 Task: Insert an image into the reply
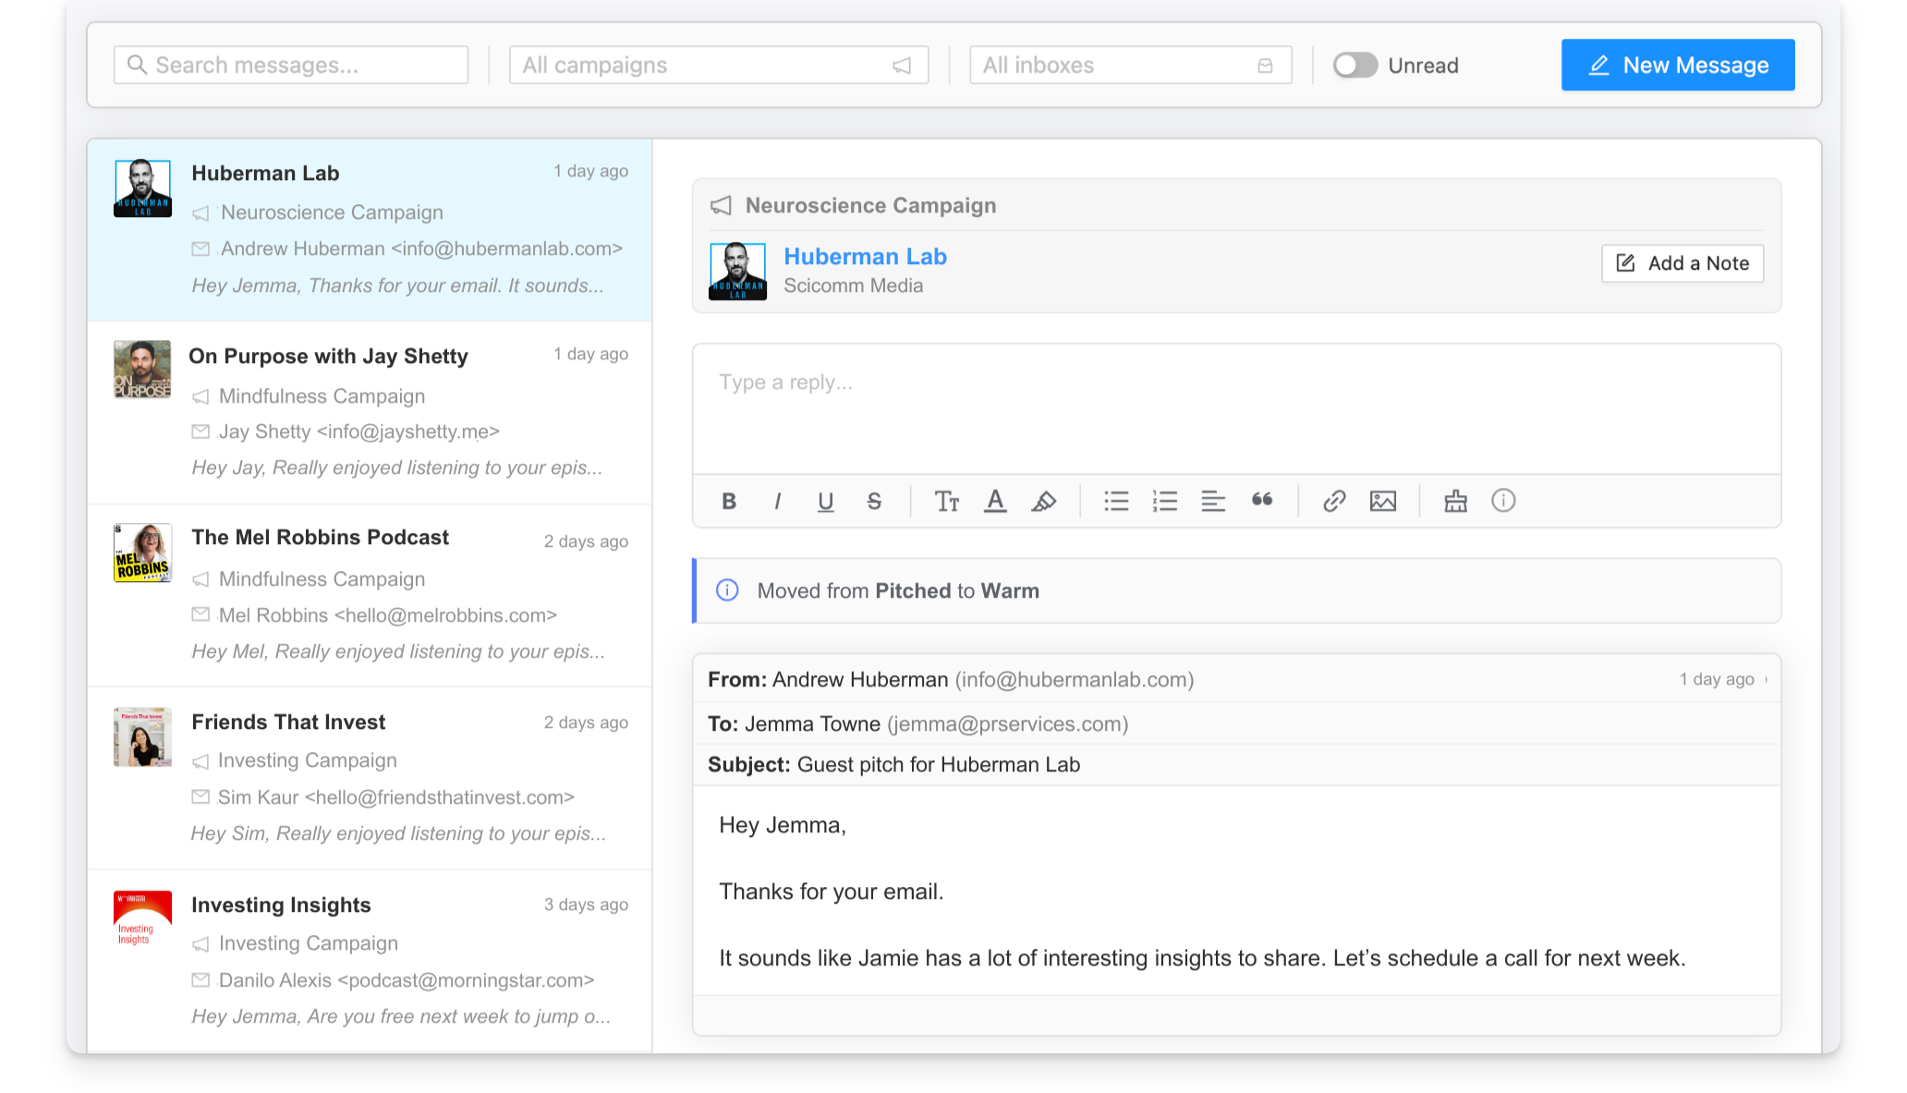pyautogui.click(x=1383, y=501)
